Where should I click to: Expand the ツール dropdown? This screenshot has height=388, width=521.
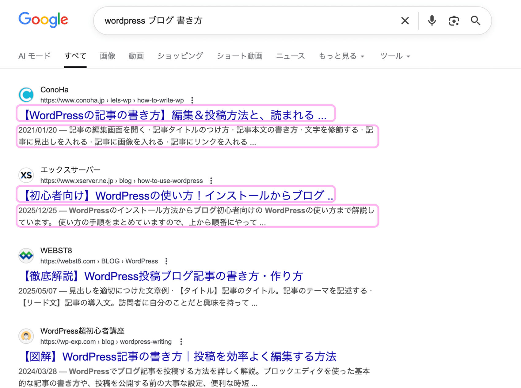[x=395, y=56]
